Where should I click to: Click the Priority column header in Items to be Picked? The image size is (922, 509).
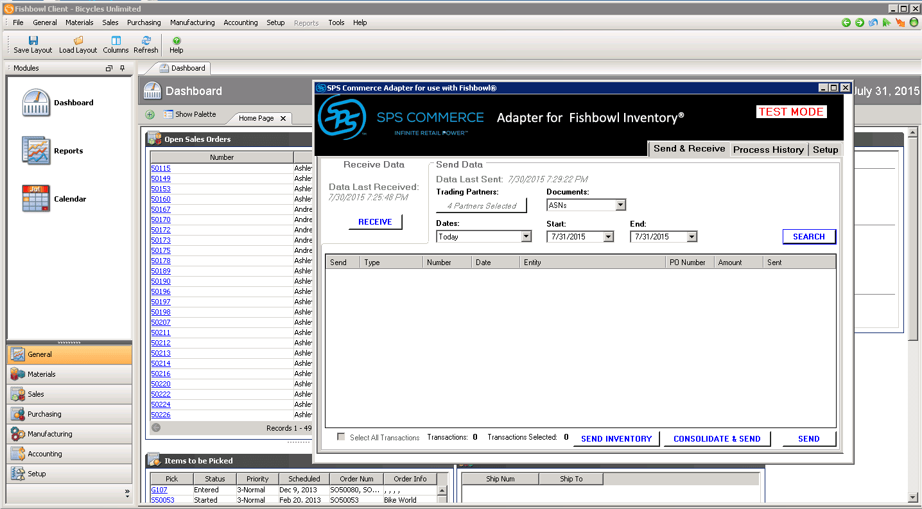257,479
